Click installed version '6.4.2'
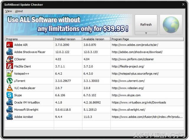This screenshot has width=189, height=140. point(58,74)
